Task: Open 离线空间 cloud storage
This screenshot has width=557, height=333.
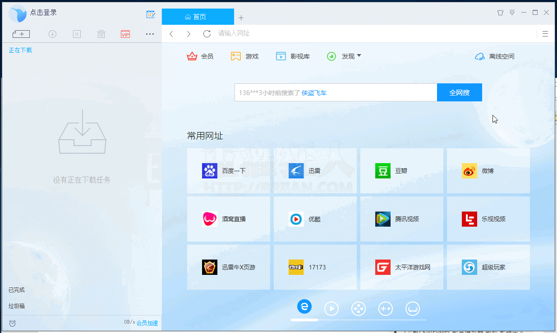Action: (x=495, y=56)
